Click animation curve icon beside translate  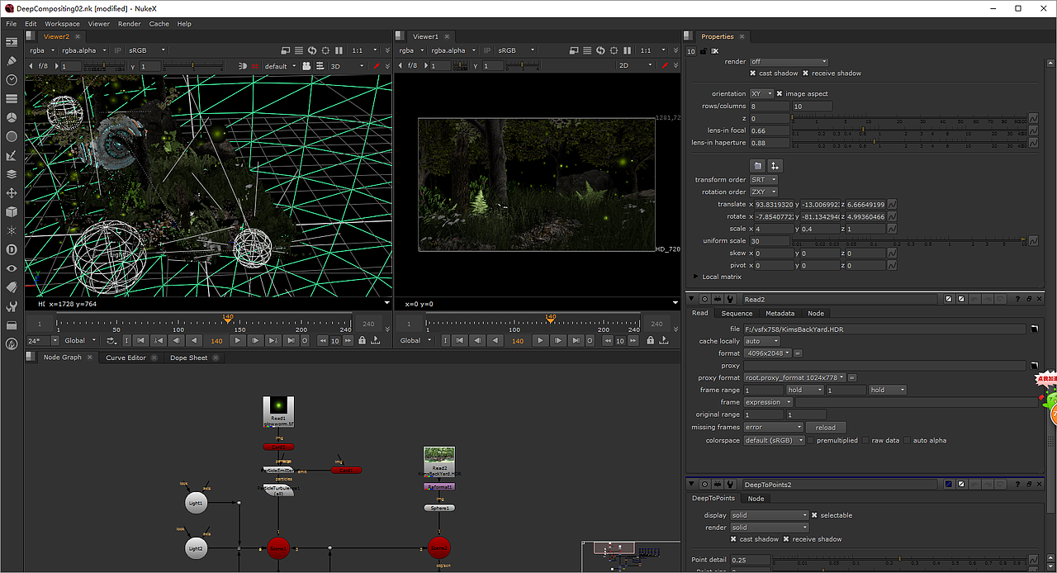(x=893, y=204)
